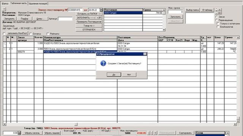Click the price cell 248.22
This screenshot has width=243, height=136.
point(219,49)
